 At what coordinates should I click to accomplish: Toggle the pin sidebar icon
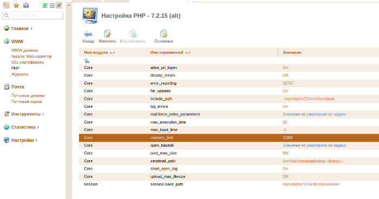[58, 5]
